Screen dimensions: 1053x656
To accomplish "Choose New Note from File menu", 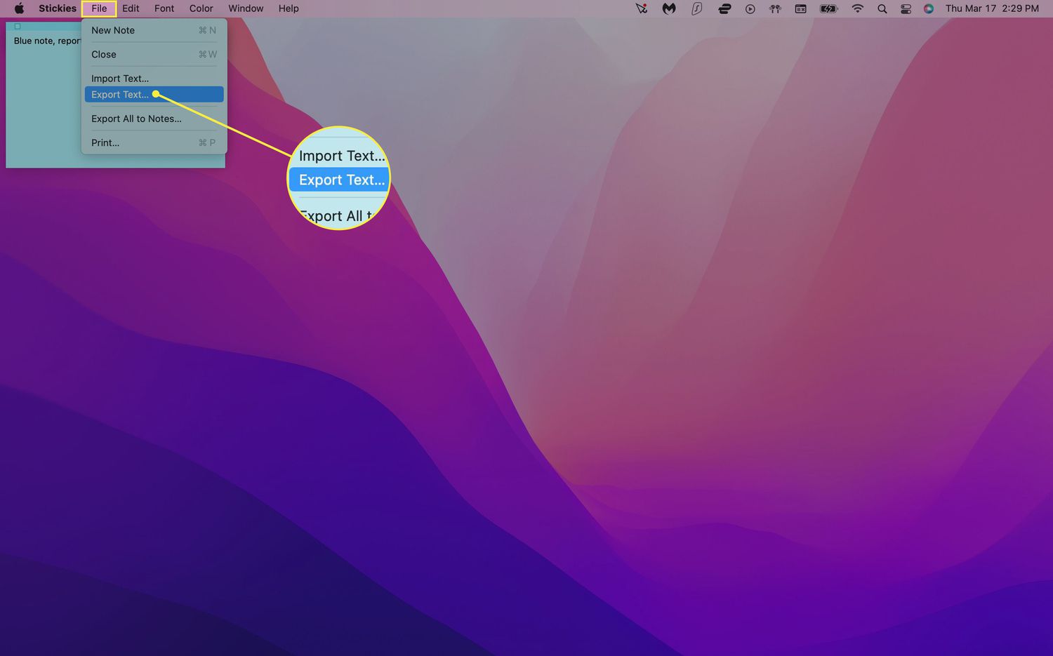I will coord(113,30).
